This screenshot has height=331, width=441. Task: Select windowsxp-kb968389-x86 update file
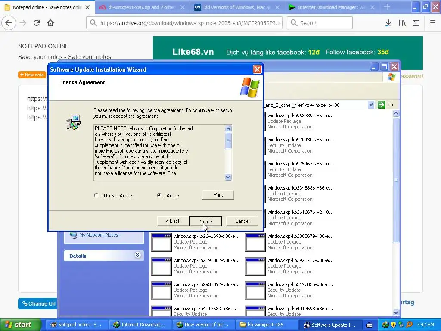tap(300, 121)
